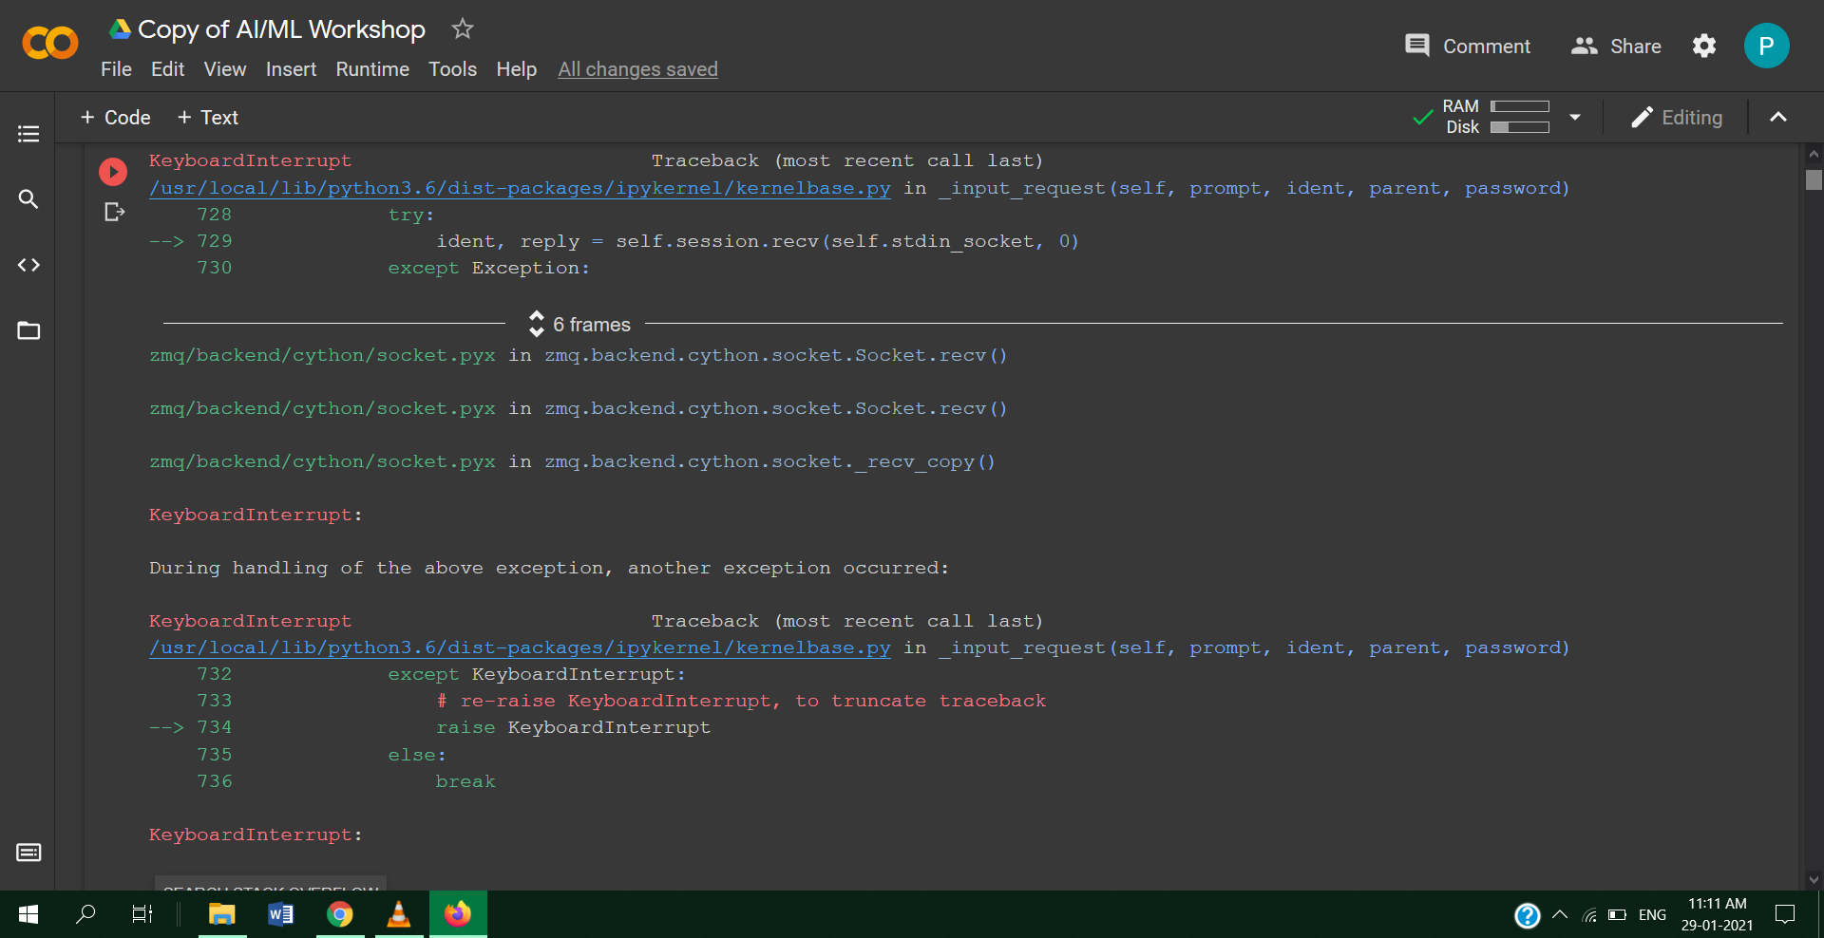This screenshot has width=1824, height=938.
Task: Open the Runtime menu
Action: [x=372, y=69]
